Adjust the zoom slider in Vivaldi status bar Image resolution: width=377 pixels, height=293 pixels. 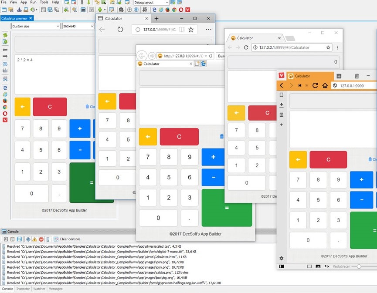coord(359,266)
